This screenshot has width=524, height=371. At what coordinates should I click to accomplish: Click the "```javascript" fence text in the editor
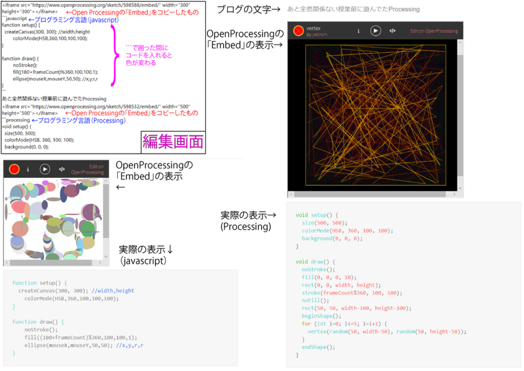[x=15, y=19]
